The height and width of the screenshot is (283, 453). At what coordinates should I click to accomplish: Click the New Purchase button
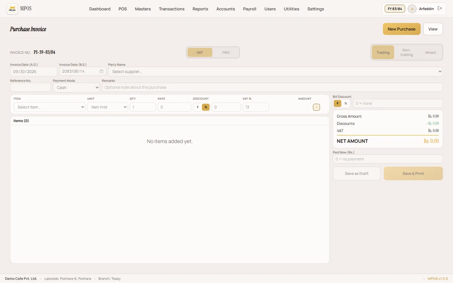coord(402,29)
